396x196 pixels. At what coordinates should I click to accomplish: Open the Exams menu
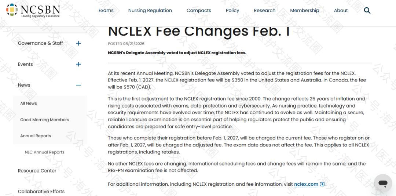pyautogui.click(x=106, y=11)
